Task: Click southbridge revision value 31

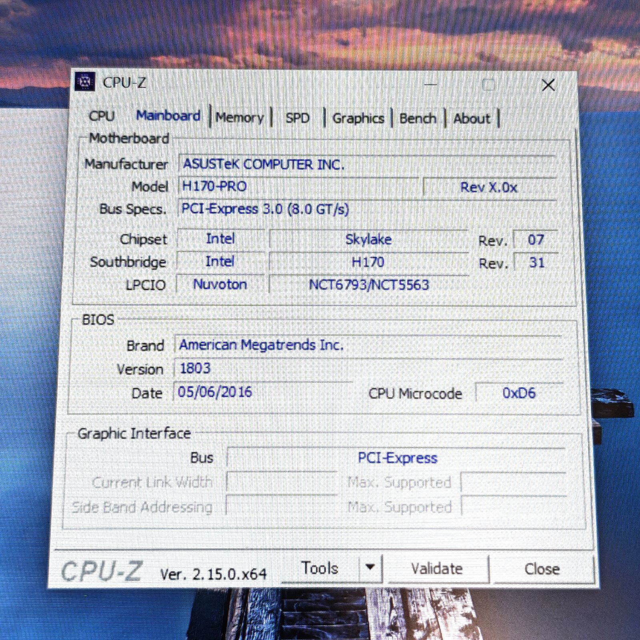Action: coord(536,263)
